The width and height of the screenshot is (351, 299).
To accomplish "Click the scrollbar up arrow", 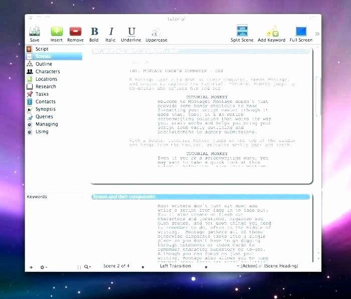I will coord(318,253).
